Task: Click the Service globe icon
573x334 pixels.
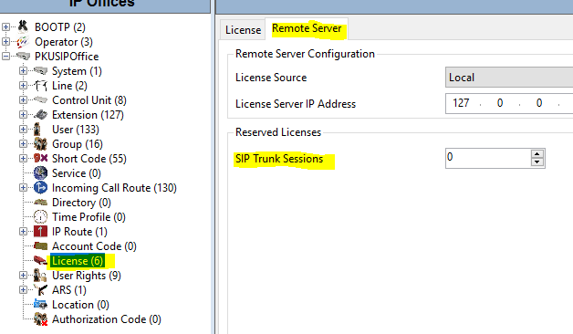Action: coord(40,173)
